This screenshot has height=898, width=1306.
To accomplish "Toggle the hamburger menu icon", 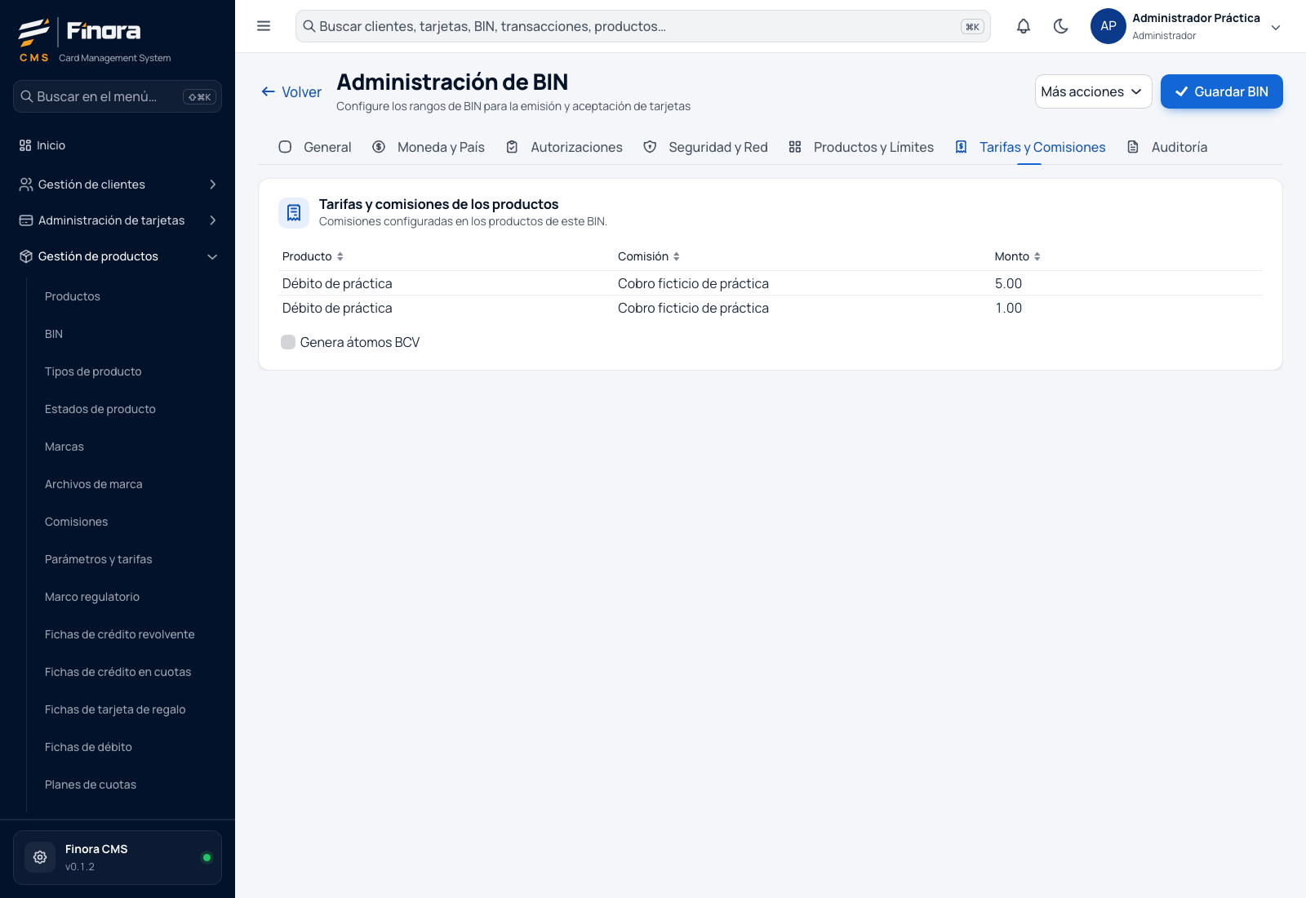I will tap(264, 26).
